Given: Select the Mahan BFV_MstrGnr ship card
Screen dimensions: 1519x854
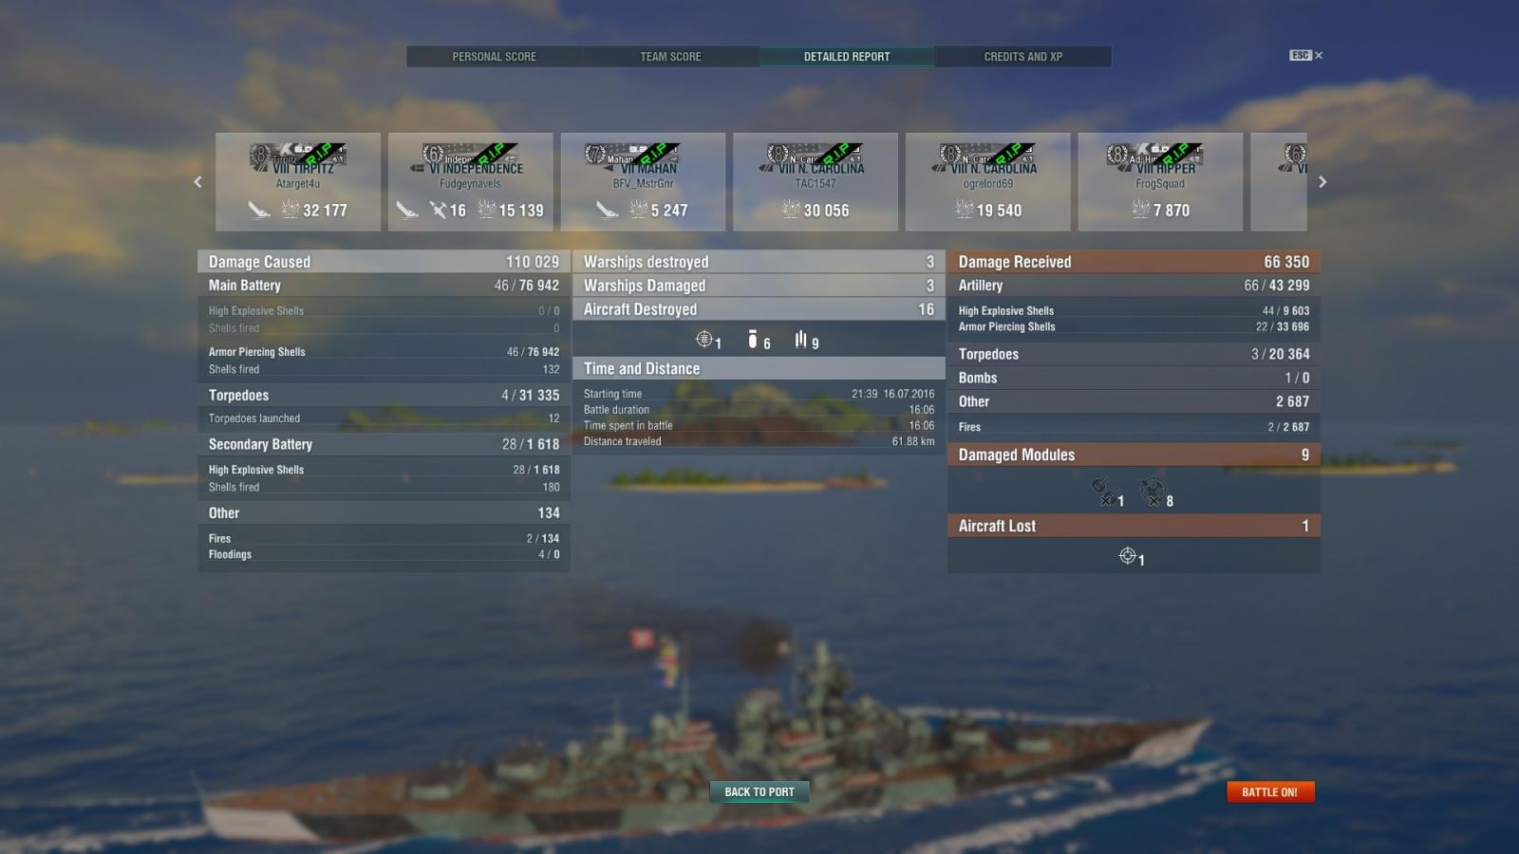Looking at the screenshot, I should point(643,182).
